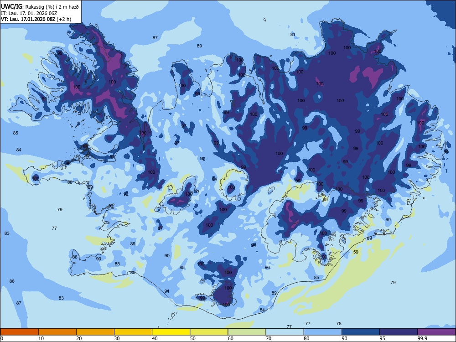Click the 0–10 dark orange legend swatch

coord(19,332)
